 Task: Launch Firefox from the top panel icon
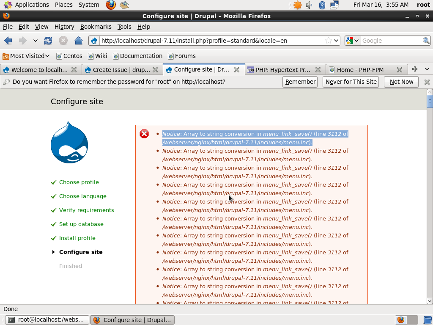111,5
